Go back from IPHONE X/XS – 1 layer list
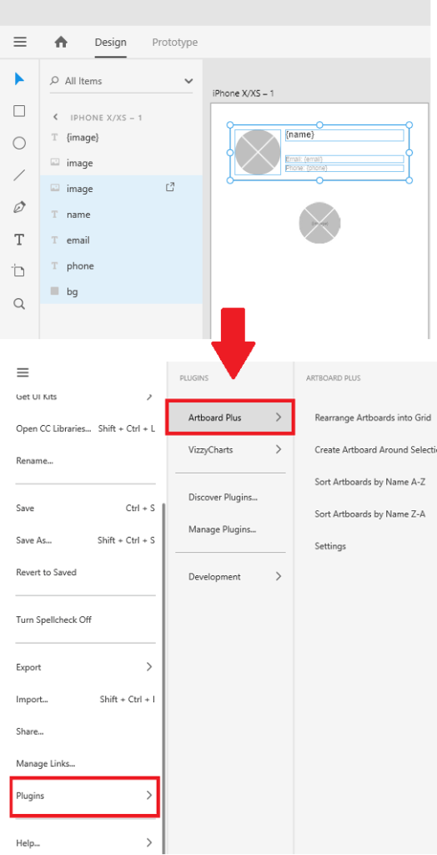Viewport: 437px width, 855px height. coord(55,117)
